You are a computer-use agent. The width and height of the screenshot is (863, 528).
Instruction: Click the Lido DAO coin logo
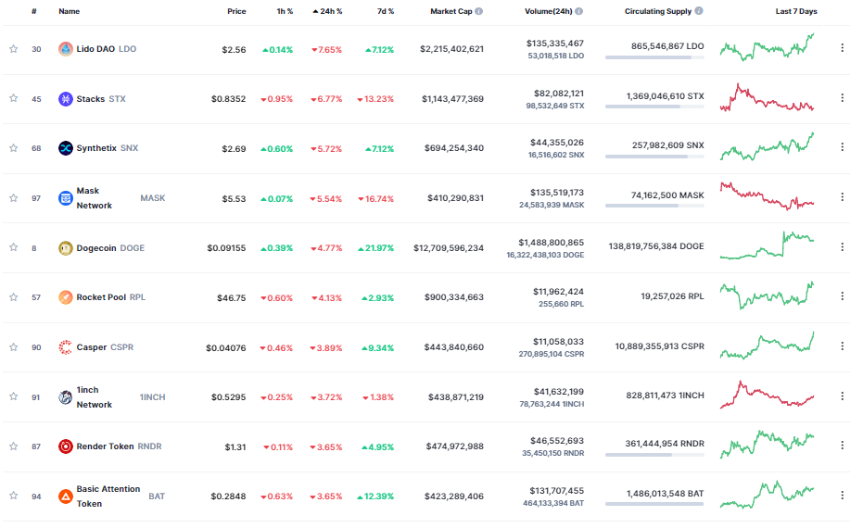(66, 49)
